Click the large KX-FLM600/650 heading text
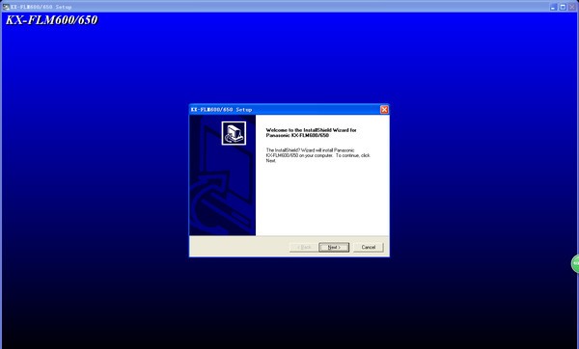The width and height of the screenshot is (579, 349). point(52,20)
